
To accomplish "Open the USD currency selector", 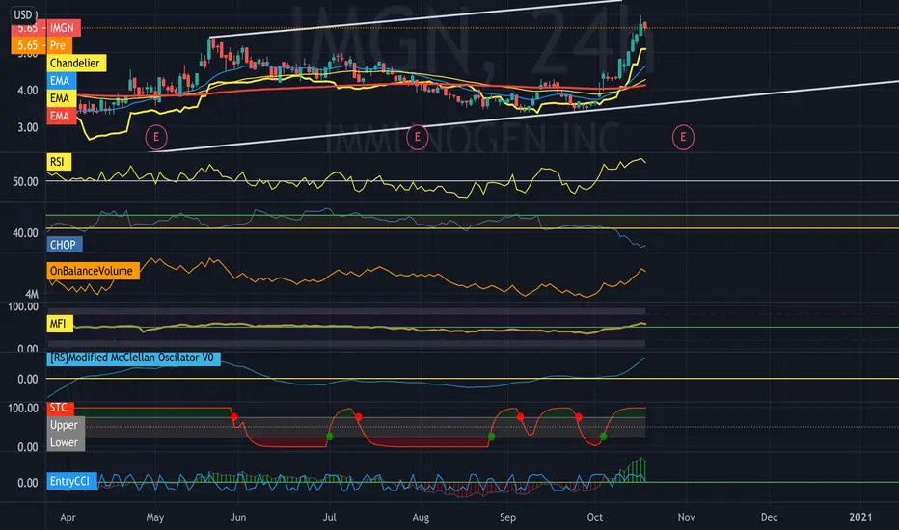I will click(23, 14).
